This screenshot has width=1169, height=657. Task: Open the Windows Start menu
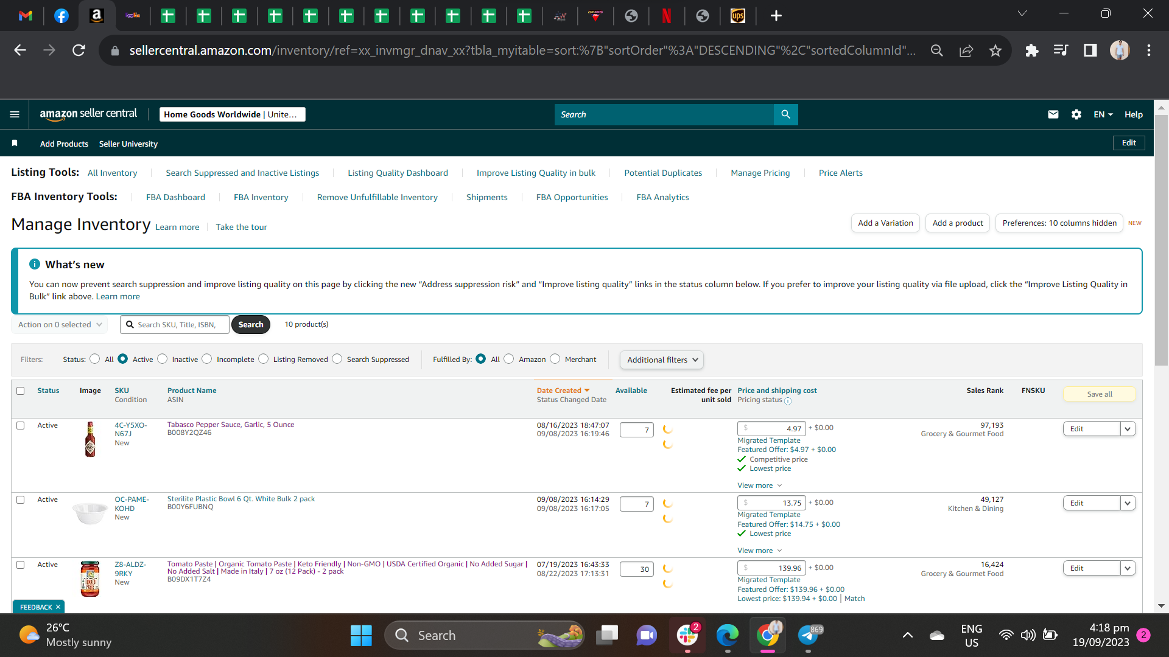(x=361, y=636)
